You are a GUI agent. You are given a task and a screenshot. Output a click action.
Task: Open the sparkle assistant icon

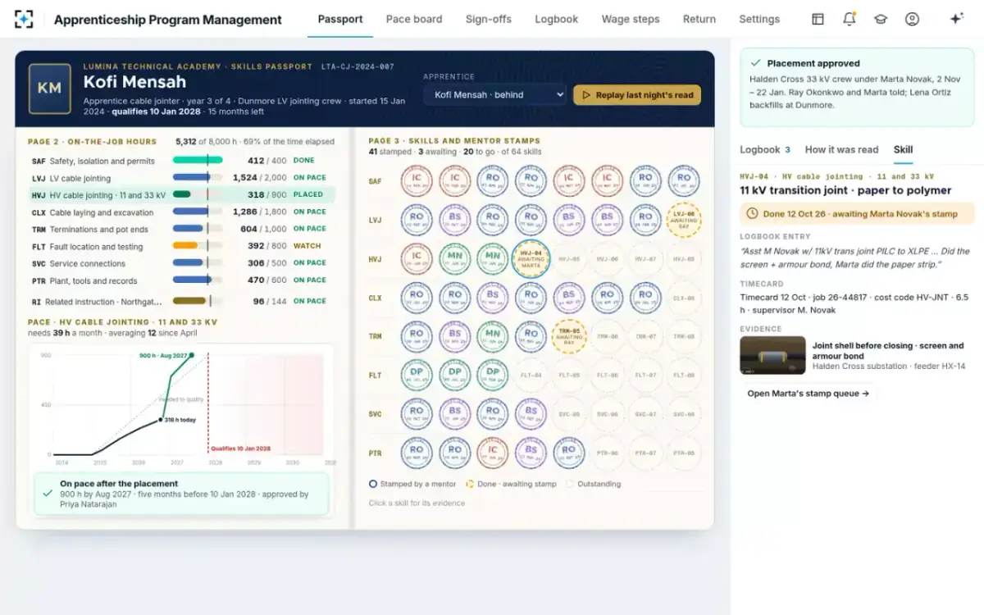tap(956, 19)
